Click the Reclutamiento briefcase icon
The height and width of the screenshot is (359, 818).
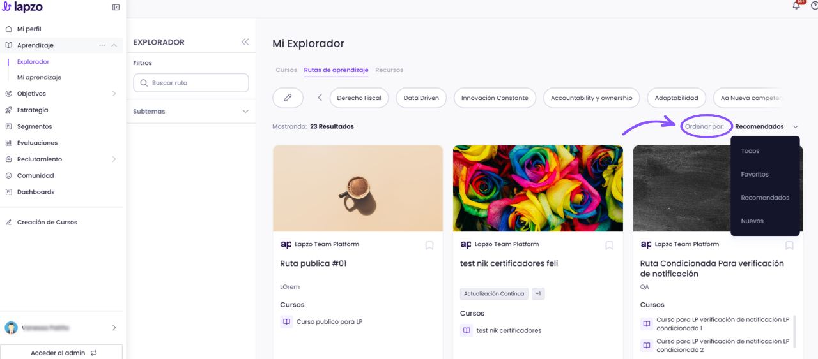pyautogui.click(x=8, y=159)
